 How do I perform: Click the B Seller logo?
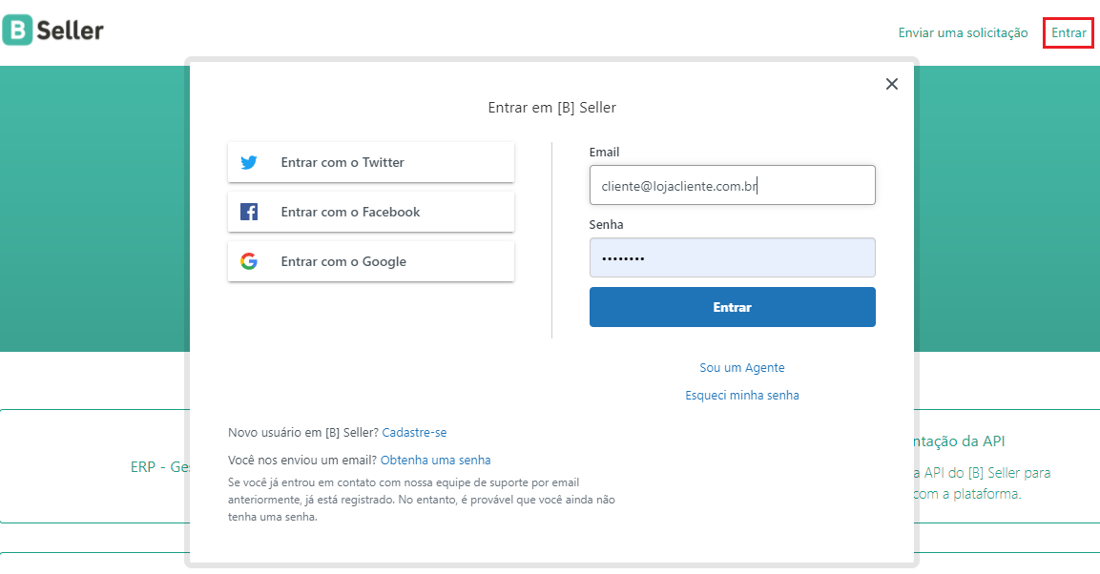pyautogui.click(x=53, y=31)
